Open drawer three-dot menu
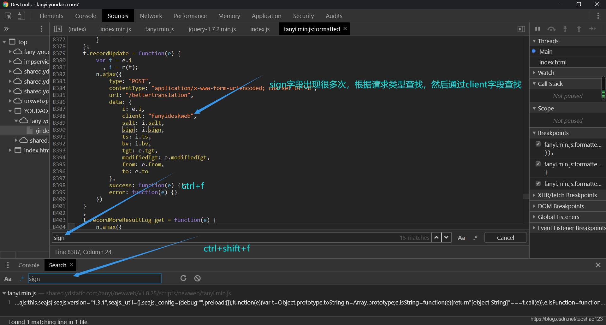The image size is (606, 325). coord(8,265)
